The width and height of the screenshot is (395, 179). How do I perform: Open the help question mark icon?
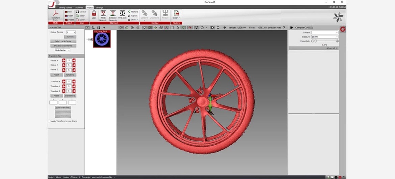284,28
